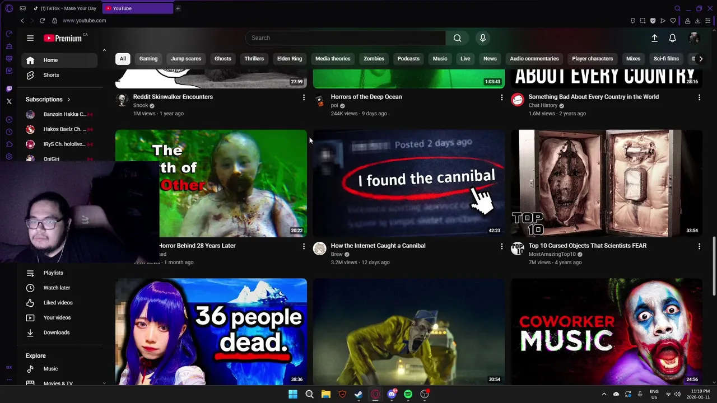Click the YouTube search input field
717x403 pixels.
pos(346,38)
